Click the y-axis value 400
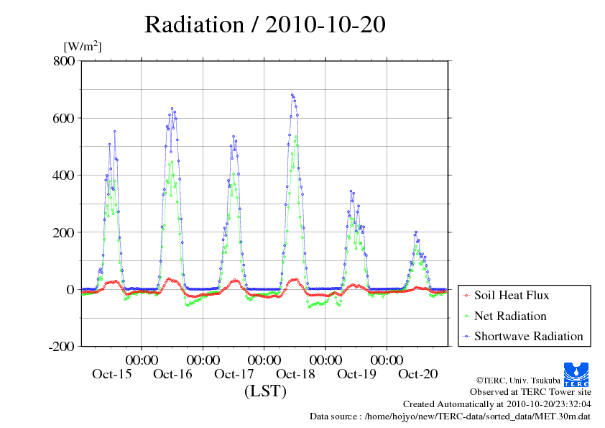 click(x=64, y=176)
